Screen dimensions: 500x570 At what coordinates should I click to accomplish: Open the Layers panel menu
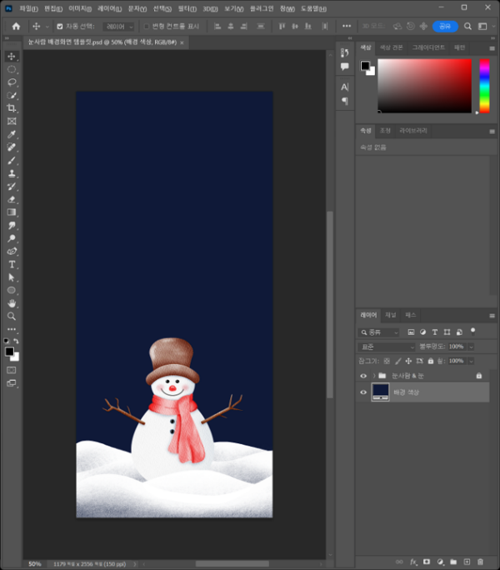pos(492,316)
